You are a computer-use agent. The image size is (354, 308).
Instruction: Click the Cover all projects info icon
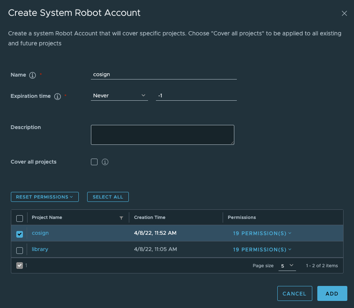105,162
